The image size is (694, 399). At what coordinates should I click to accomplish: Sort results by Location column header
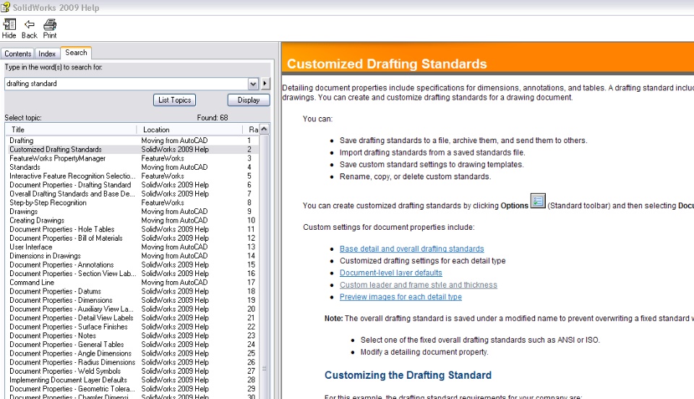pos(189,129)
